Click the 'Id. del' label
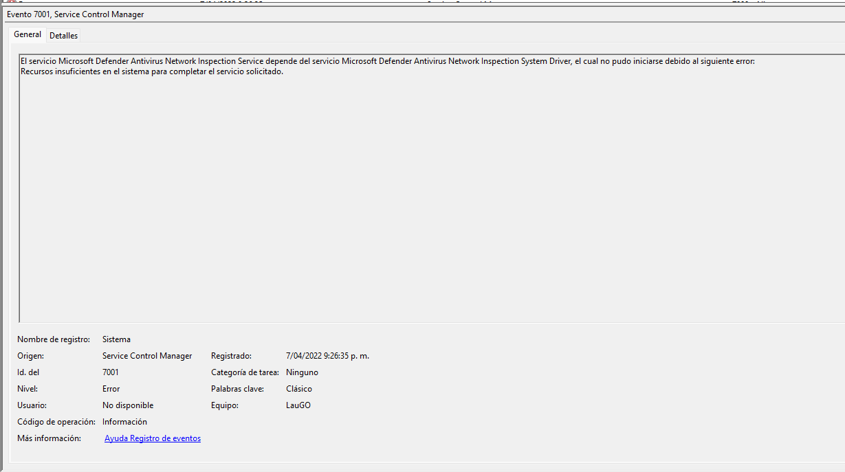 tap(28, 372)
